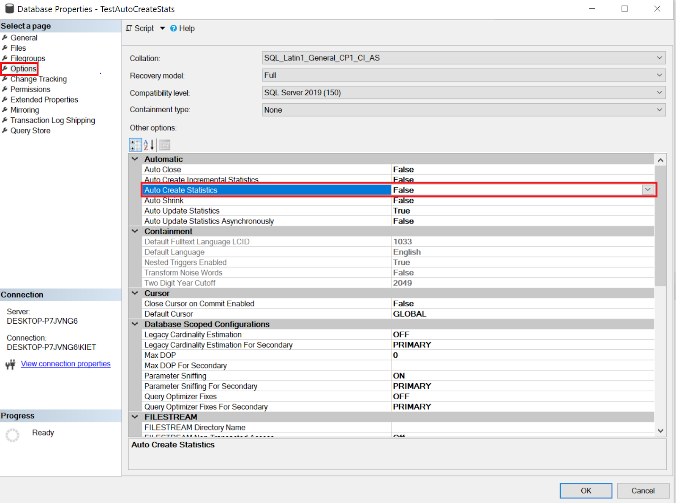Open the Collation dropdown
The image size is (676, 503).
point(659,58)
